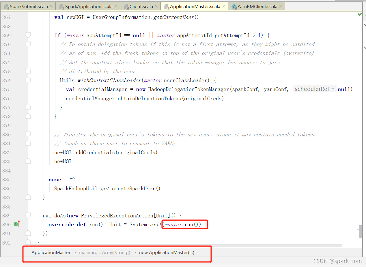Click PrivilegedExceptionAction on line 889
The height and width of the screenshot is (267, 366).
point(117,216)
